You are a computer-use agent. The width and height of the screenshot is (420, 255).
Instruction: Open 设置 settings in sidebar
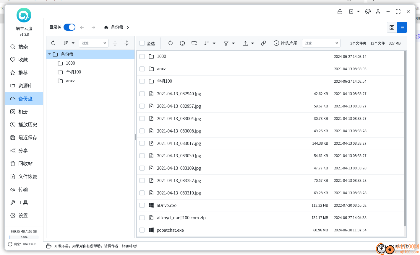tap(24, 215)
